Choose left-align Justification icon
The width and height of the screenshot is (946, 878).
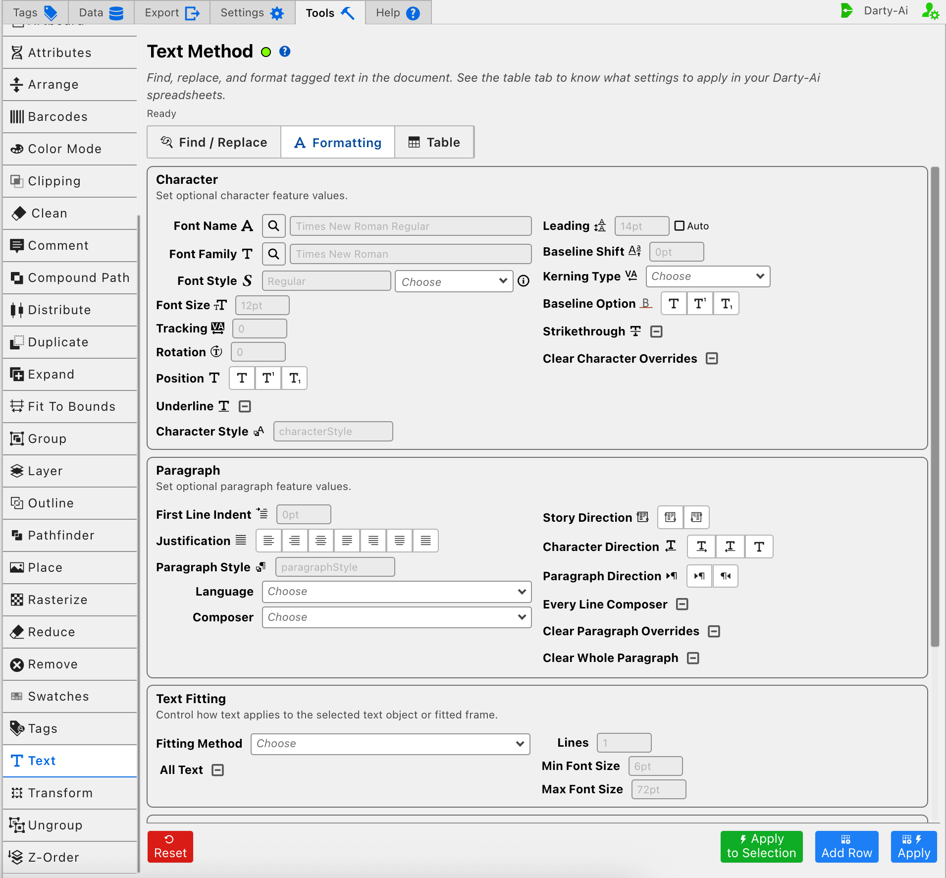tap(268, 541)
